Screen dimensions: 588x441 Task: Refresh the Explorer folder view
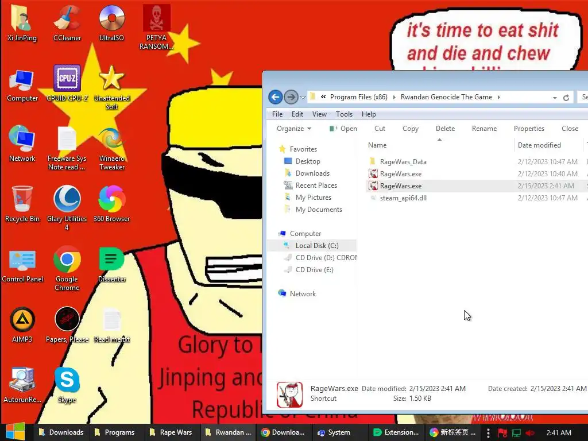click(x=566, y=98)
